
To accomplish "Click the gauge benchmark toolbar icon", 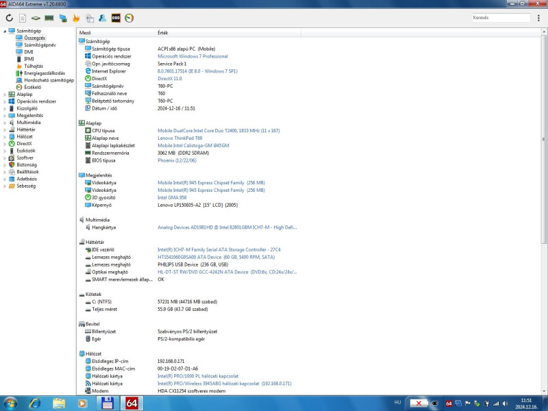I will 129,18.
